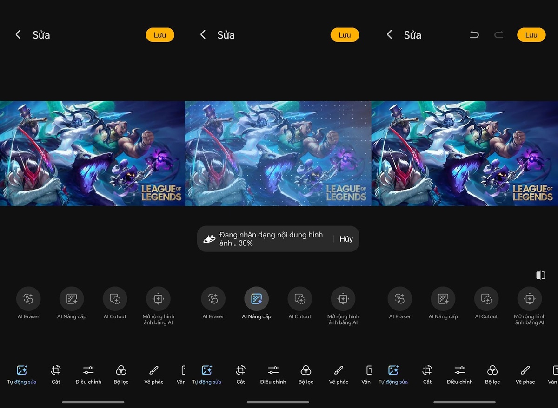Open the Cắt crop tab on right screen
Image resolution: width=558 pixels, height=408 pixels.
coord(427,375)
